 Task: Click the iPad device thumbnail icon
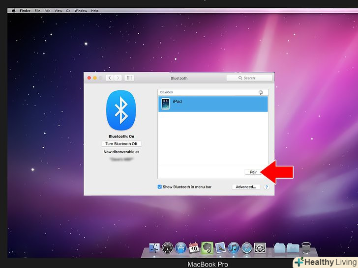coord(165,104)
